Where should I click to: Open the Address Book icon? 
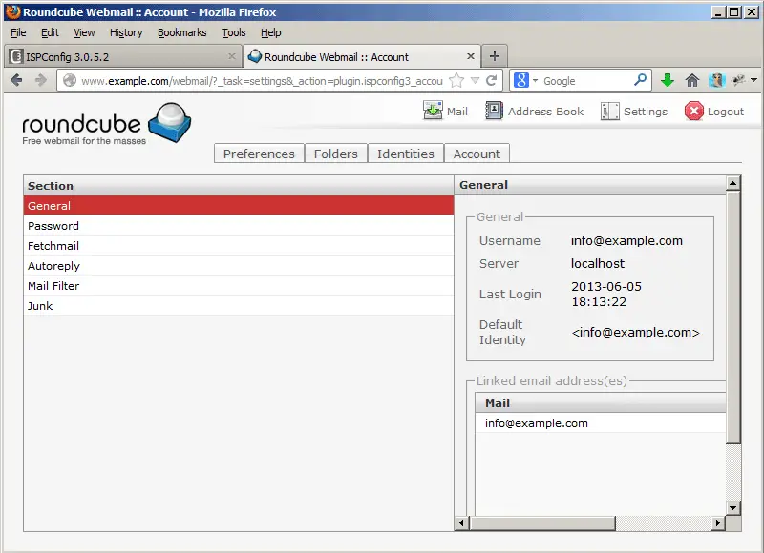click(x=494, y=111)
